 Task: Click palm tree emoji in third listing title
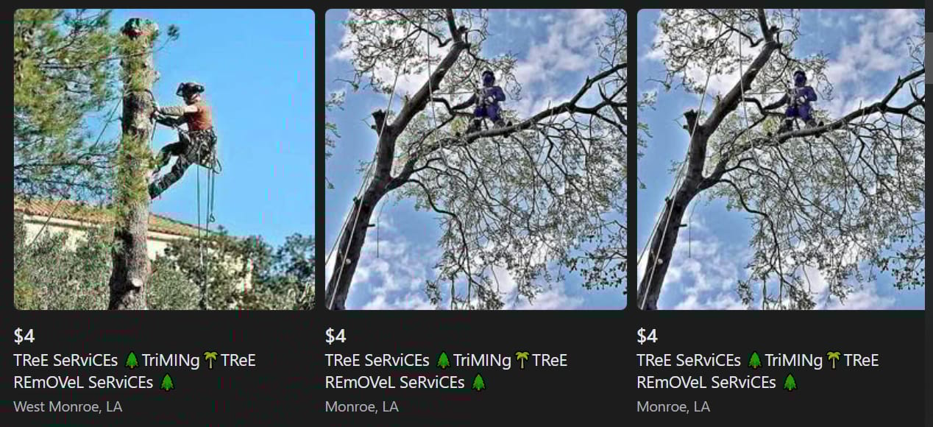[834, 360]
